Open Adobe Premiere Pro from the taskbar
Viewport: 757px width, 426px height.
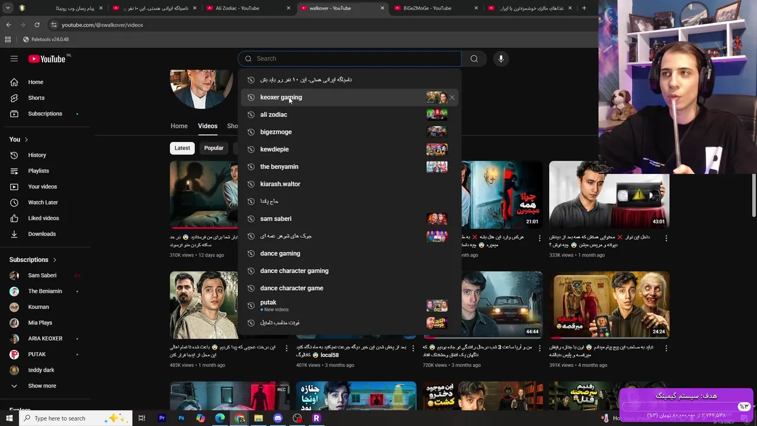point(161,418)
